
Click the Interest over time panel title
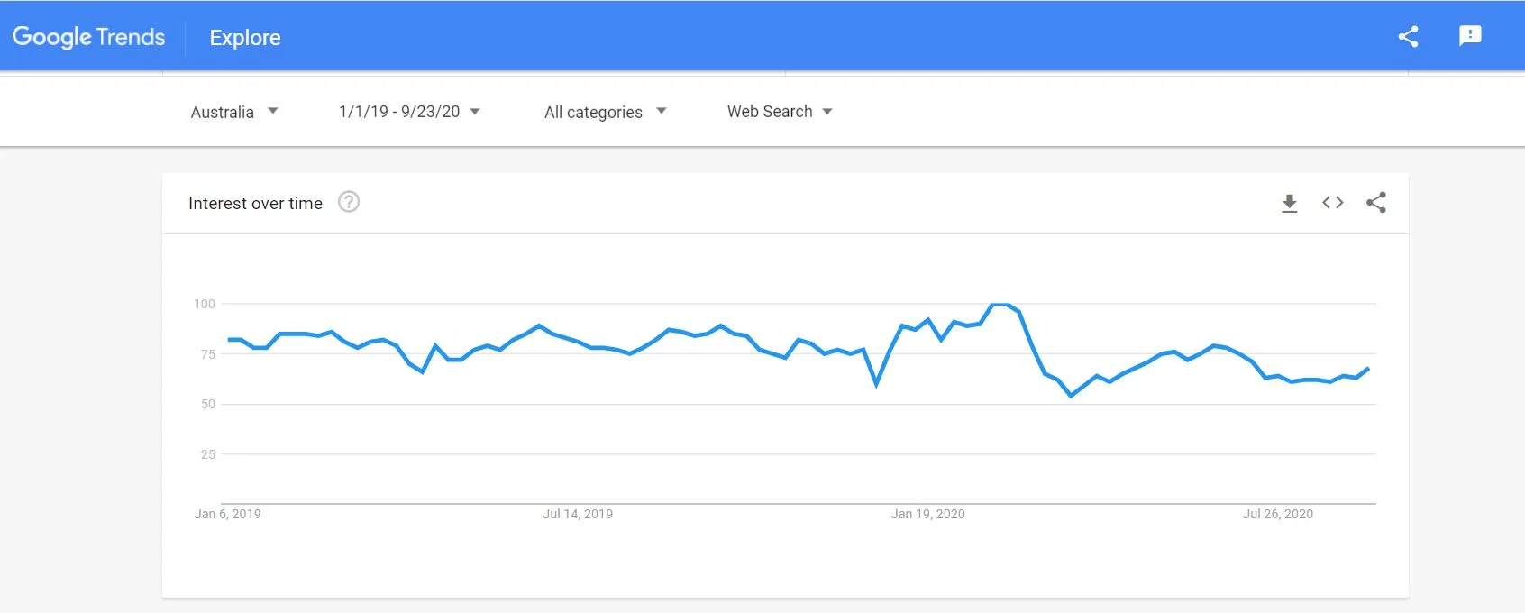[255, 203]
